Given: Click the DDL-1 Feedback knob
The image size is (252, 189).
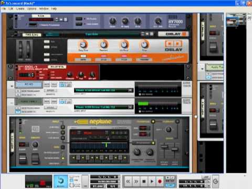Looking at the screenshot, I should [70, 75].
